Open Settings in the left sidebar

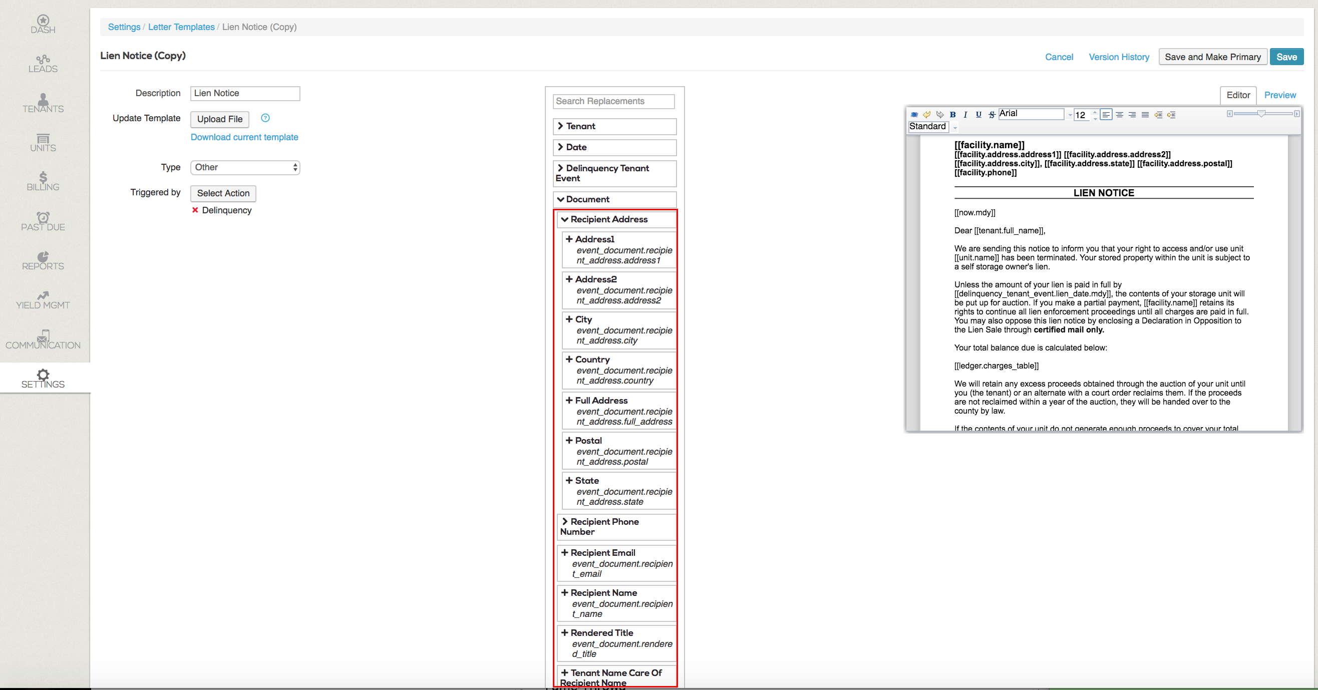click(x=43, y=379)
